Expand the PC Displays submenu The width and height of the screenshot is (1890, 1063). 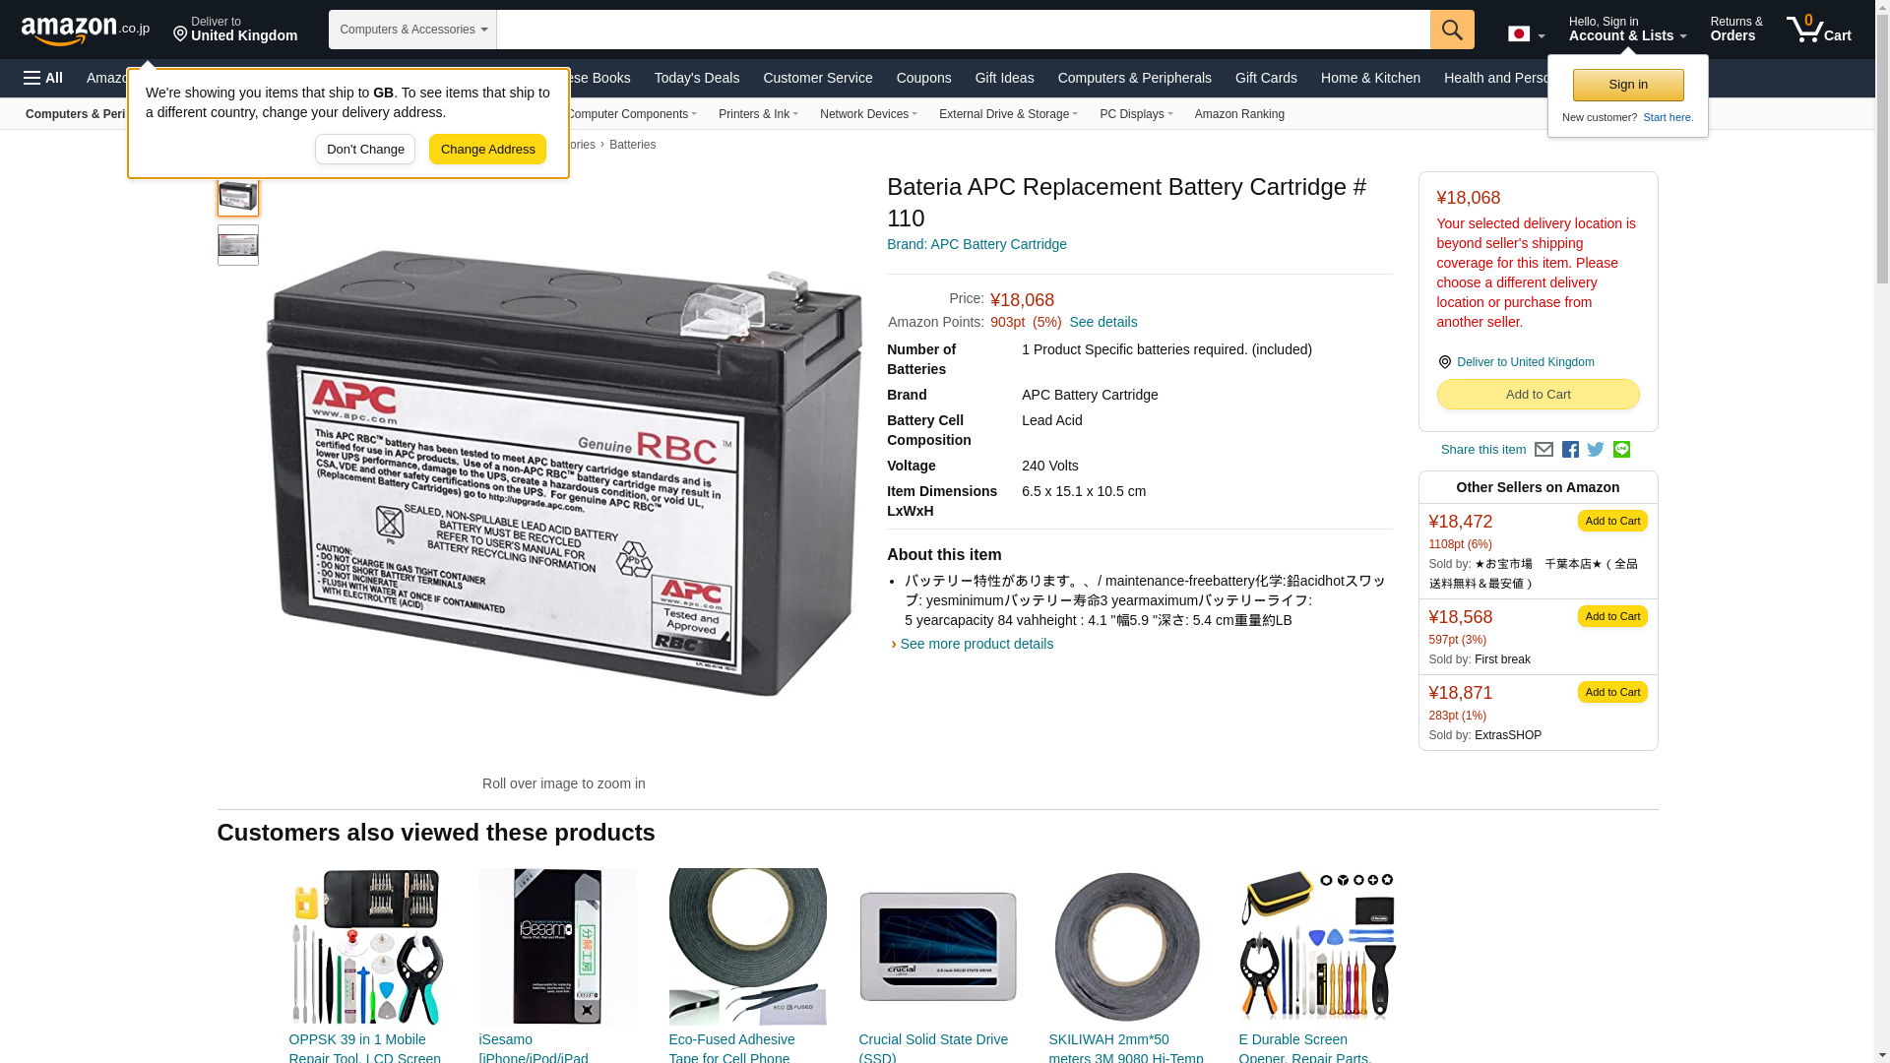click(1135, 114)
